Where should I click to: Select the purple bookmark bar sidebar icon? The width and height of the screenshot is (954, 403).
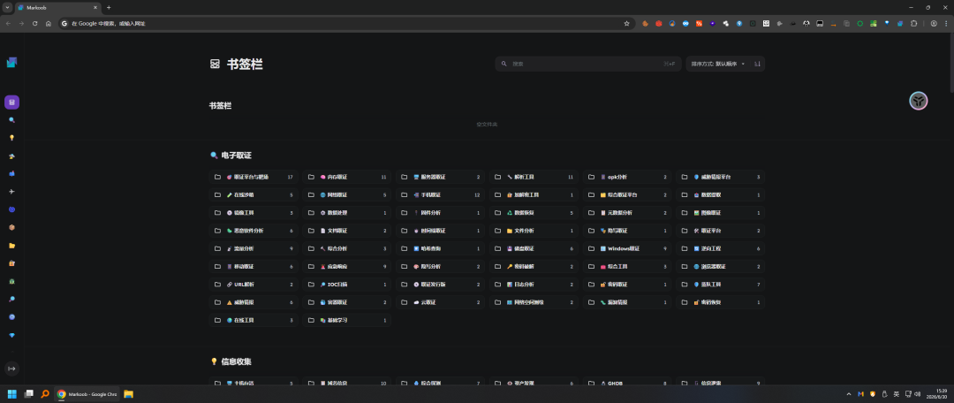[11, 103]
